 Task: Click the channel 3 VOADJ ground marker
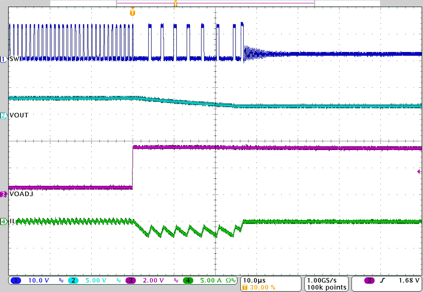point(3,194)
